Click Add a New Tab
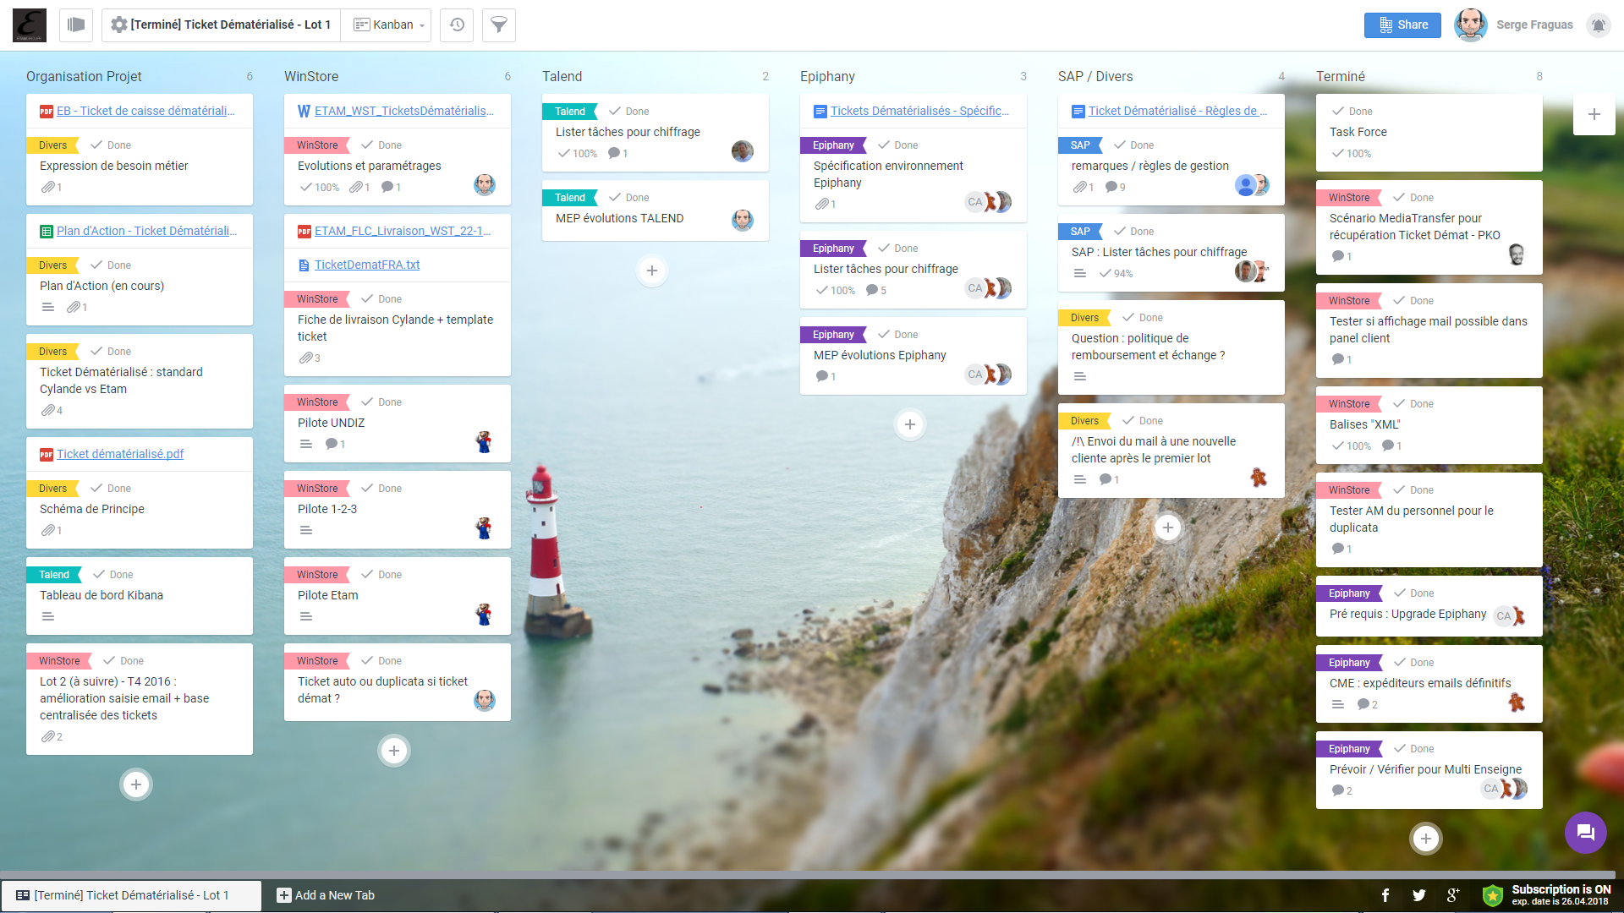The width and height of the screenshot is (1624, 913). (x=326, y=895)
